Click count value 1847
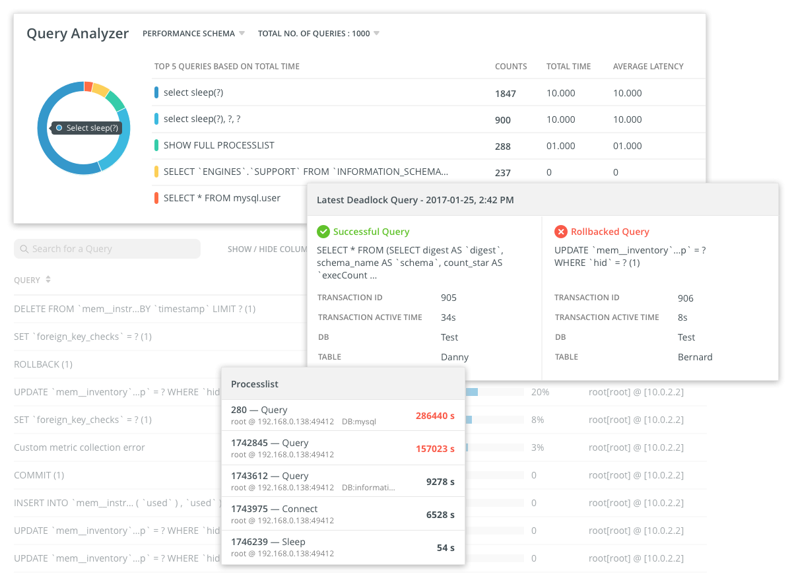 (x=506, y=94)
